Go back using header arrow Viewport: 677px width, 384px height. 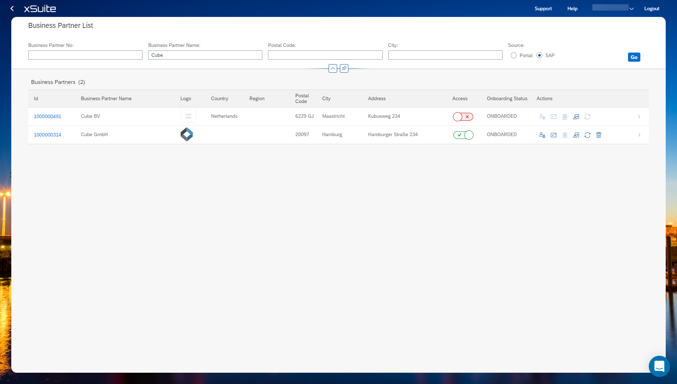pyautogui.click(x=12, y=8)
